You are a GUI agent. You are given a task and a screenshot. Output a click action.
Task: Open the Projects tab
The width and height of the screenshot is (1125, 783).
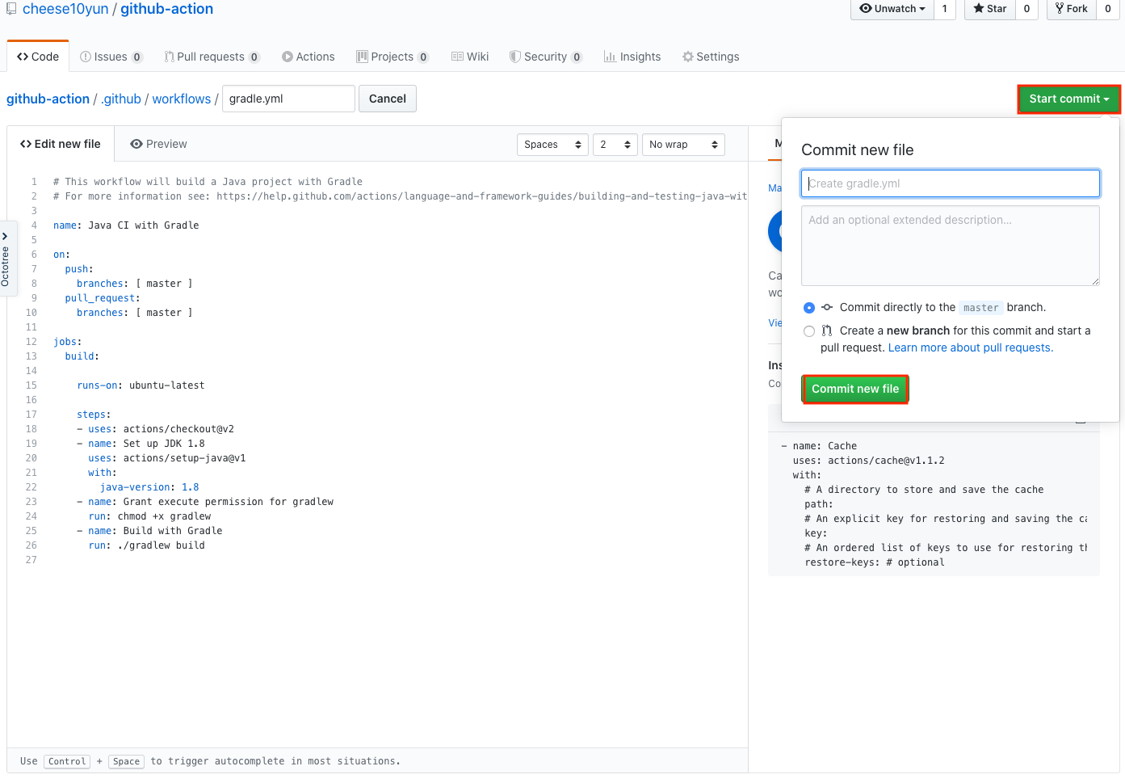392,57
